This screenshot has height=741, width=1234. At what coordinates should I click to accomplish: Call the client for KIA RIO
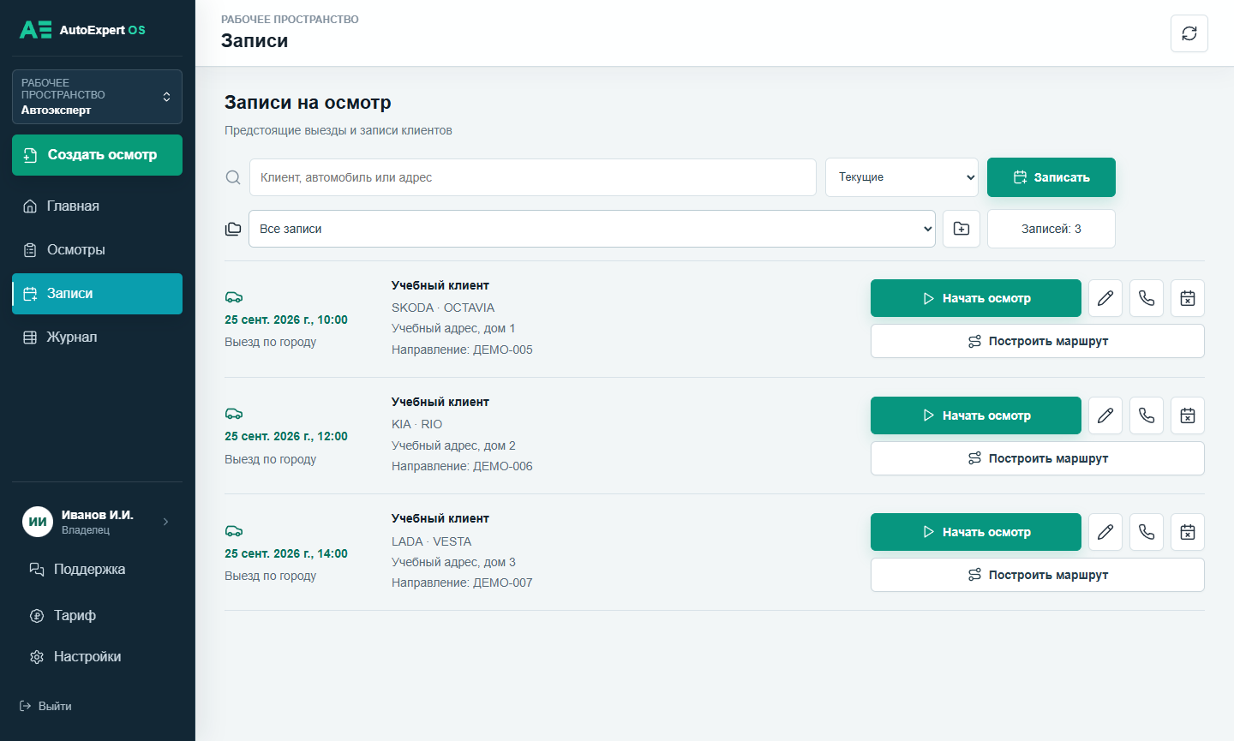(1147, 415)
